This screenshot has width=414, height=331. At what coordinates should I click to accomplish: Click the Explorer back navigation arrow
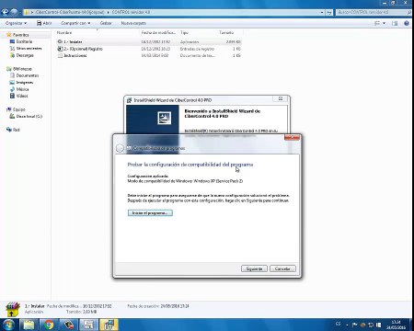tap(5, 12)
